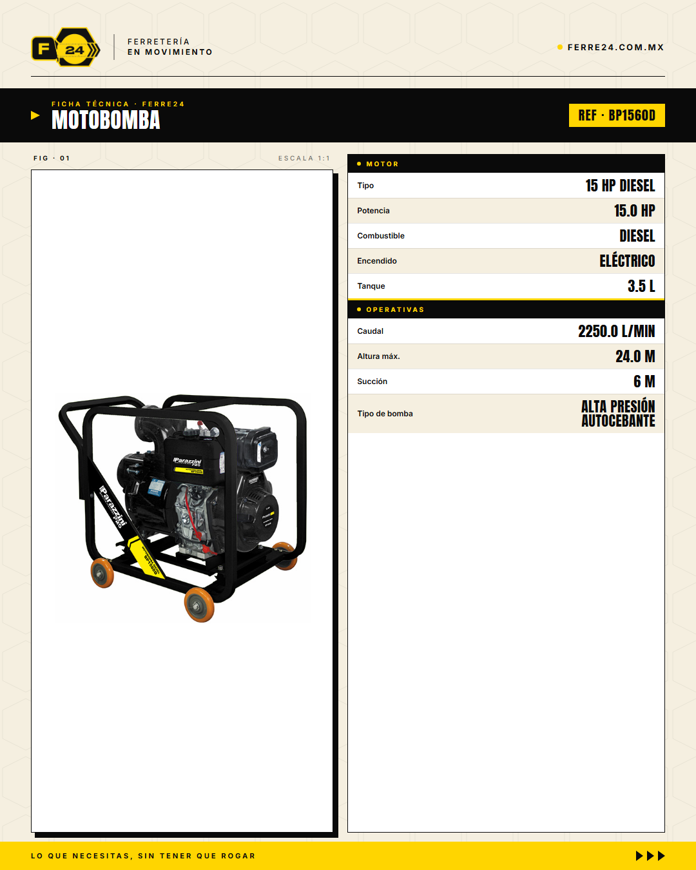Click the F24 hexagon logo

coord(66,47)
